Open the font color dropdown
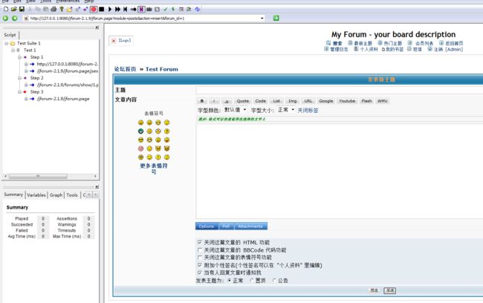483x303 pixels. pos(236,110)
